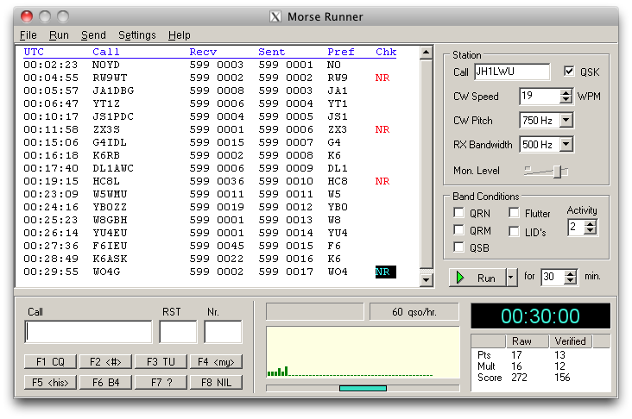Click the F8 NIL button
632x419 pixels.
coord(216,382)
